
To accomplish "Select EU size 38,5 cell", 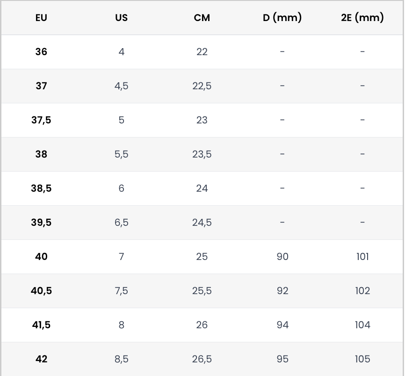I will [41, 188].
